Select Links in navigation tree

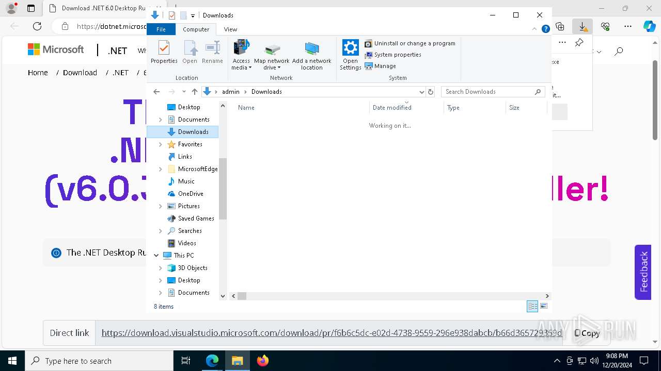pos(185,157)
